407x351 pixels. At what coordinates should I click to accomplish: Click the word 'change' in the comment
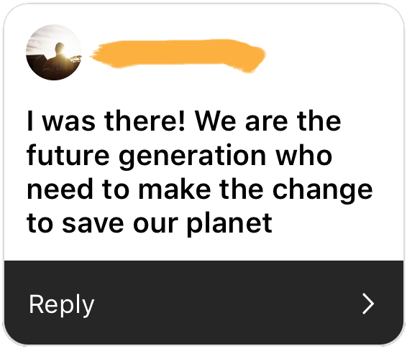tap(323, 191)
